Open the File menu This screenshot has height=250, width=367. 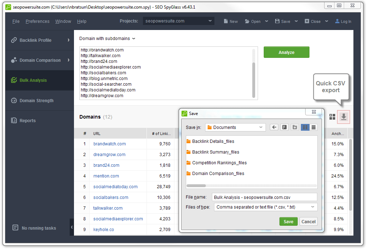[16, 21]
